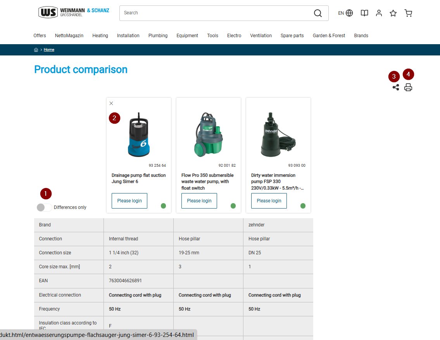This screenshot has height=340, width=440.
Task: Open the Heating menu
Action: click(x=100, y=36)
